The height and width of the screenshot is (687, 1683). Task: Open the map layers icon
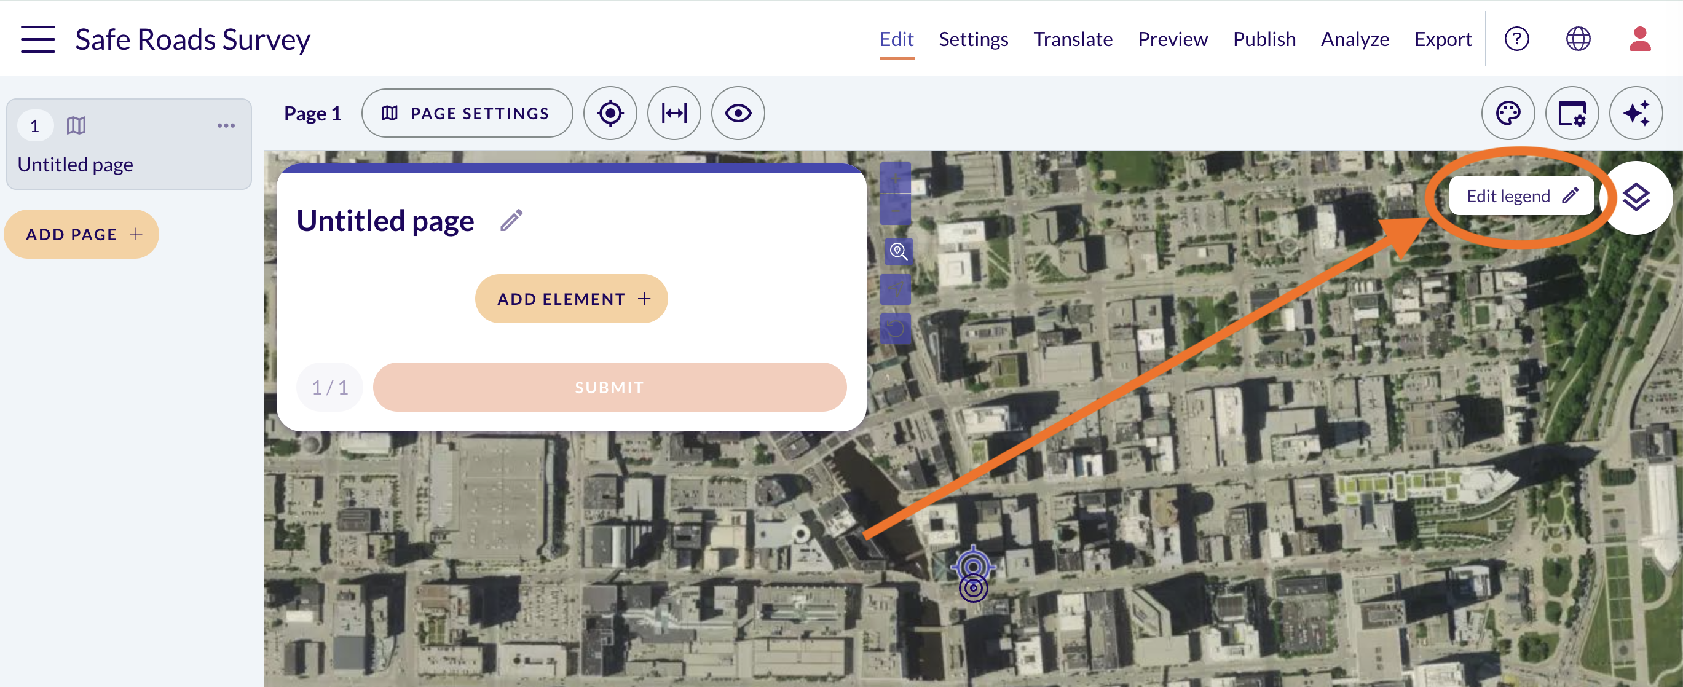pos(1636,197)
